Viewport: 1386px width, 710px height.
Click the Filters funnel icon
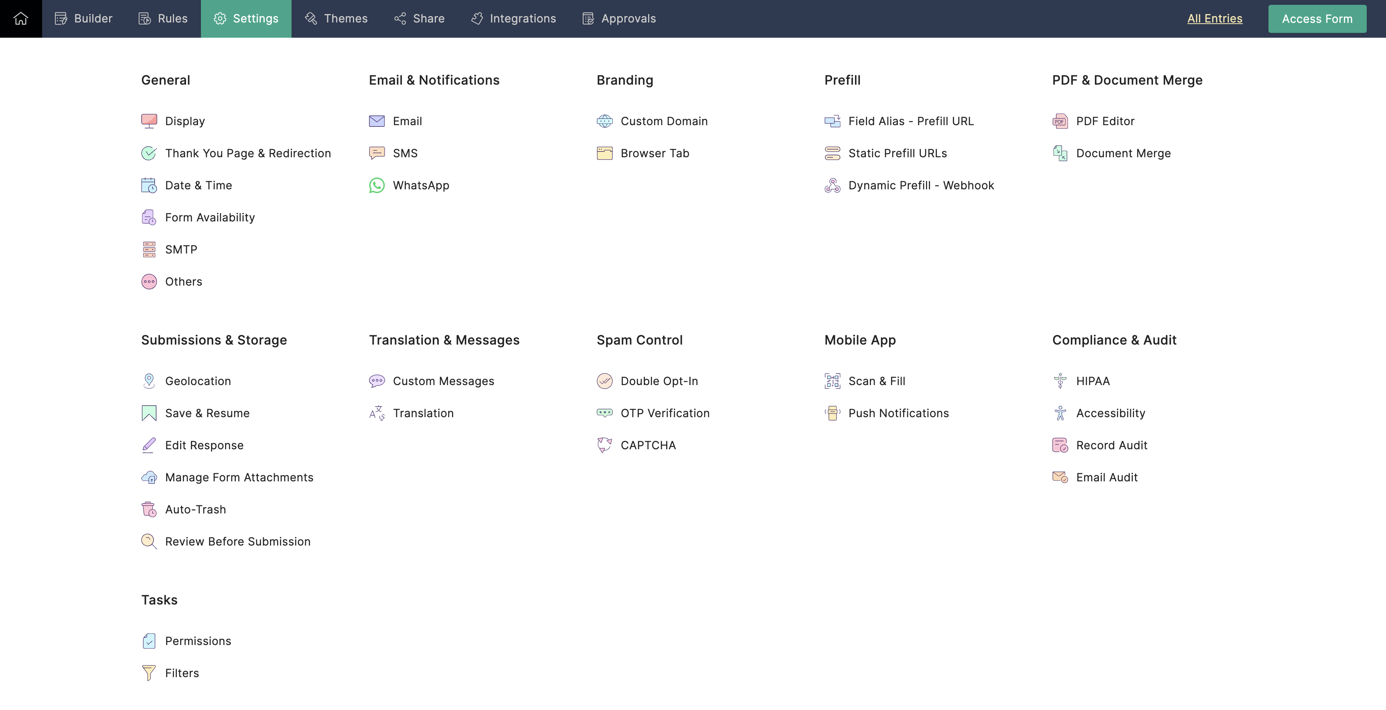click(149, 673)
